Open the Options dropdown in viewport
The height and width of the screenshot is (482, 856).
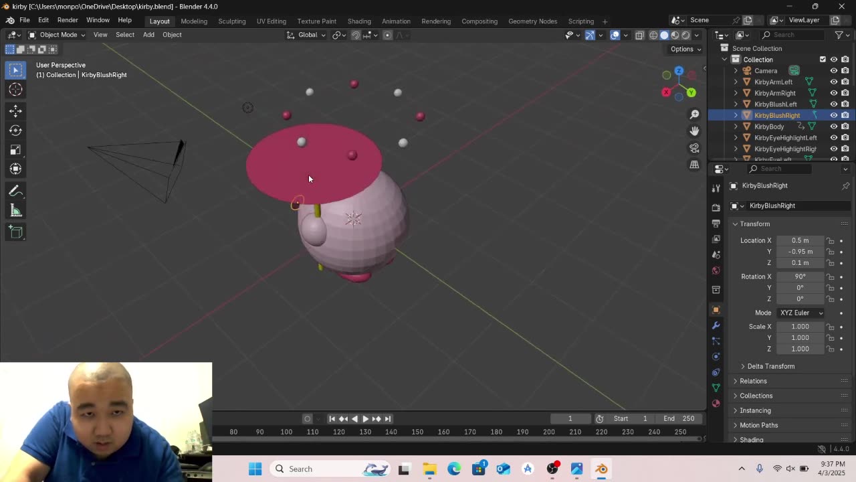tap(686, 49)
